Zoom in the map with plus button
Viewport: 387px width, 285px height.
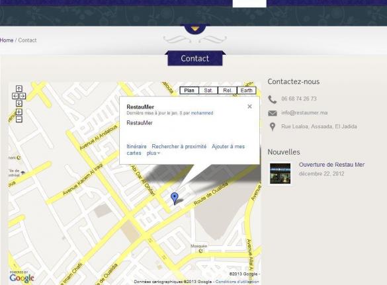19,112
